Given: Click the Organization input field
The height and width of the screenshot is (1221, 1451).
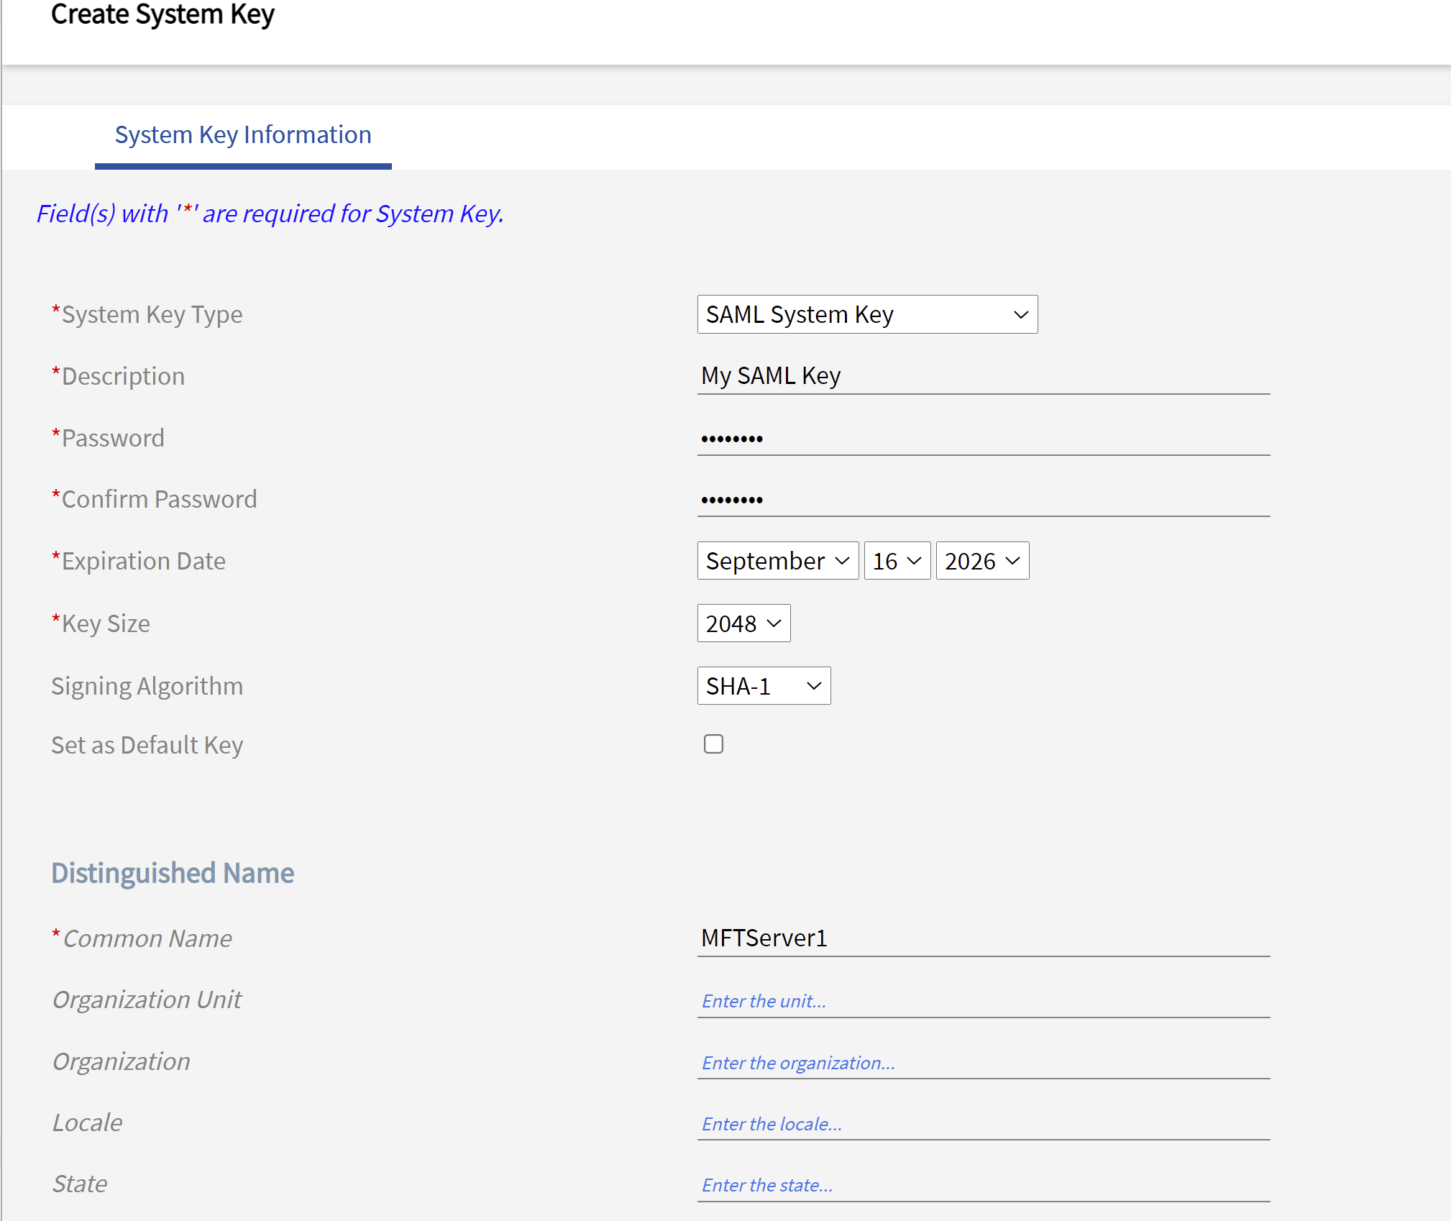Looking at the screenshot, I should pyautogui.click(x=982, y=1062).
